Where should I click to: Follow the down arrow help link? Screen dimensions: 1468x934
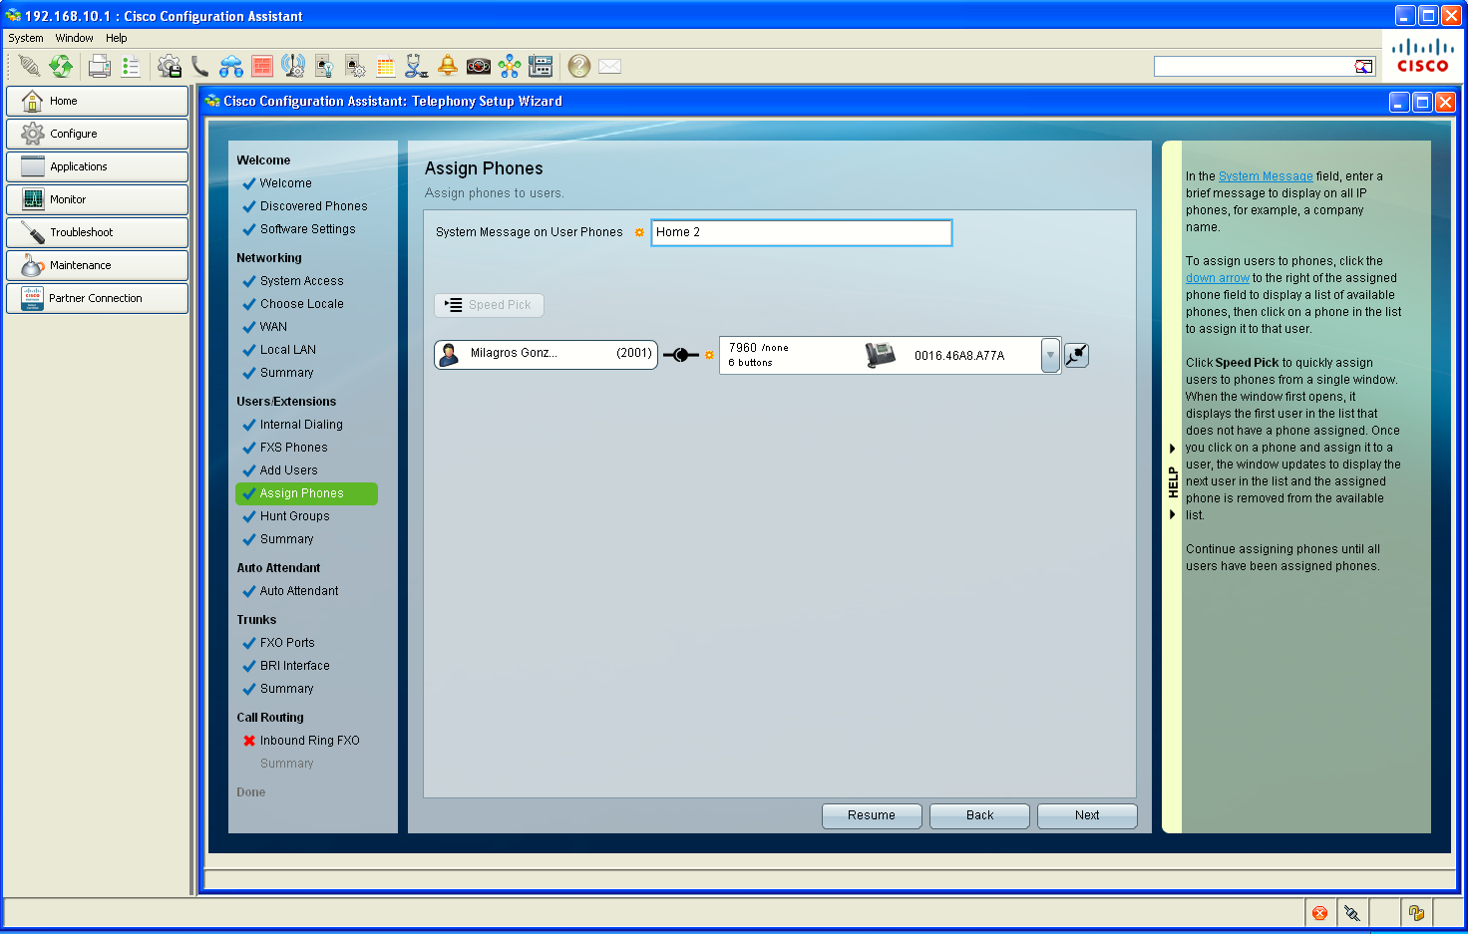point(1218,278)
